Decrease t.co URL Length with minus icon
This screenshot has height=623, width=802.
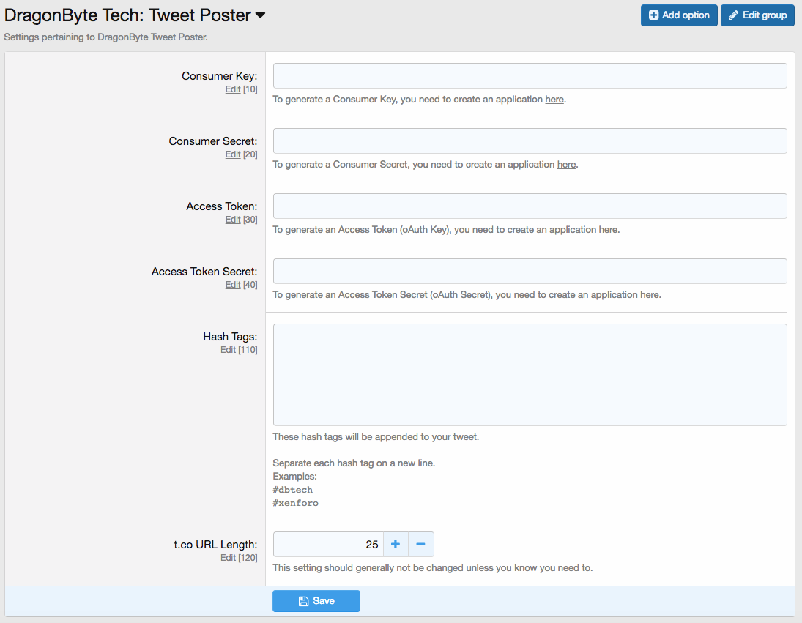[421, 545]
